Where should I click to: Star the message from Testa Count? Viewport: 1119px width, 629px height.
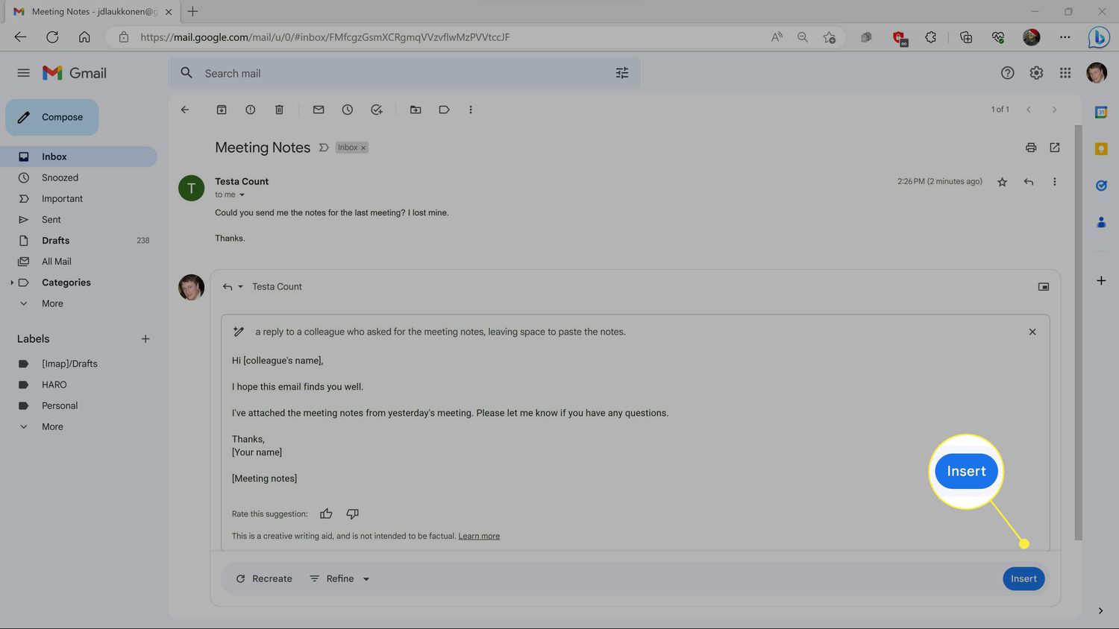point(1002,182)
